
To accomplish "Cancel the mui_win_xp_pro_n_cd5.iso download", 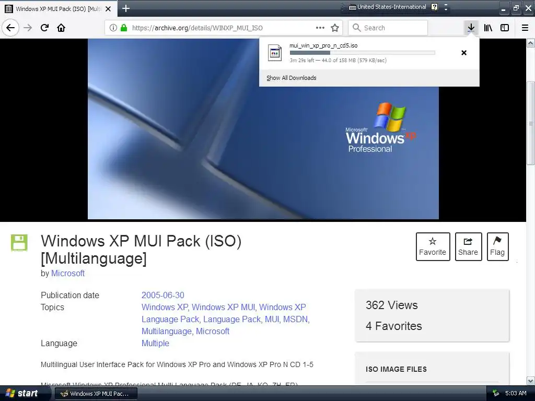I will tap(464, 53).
